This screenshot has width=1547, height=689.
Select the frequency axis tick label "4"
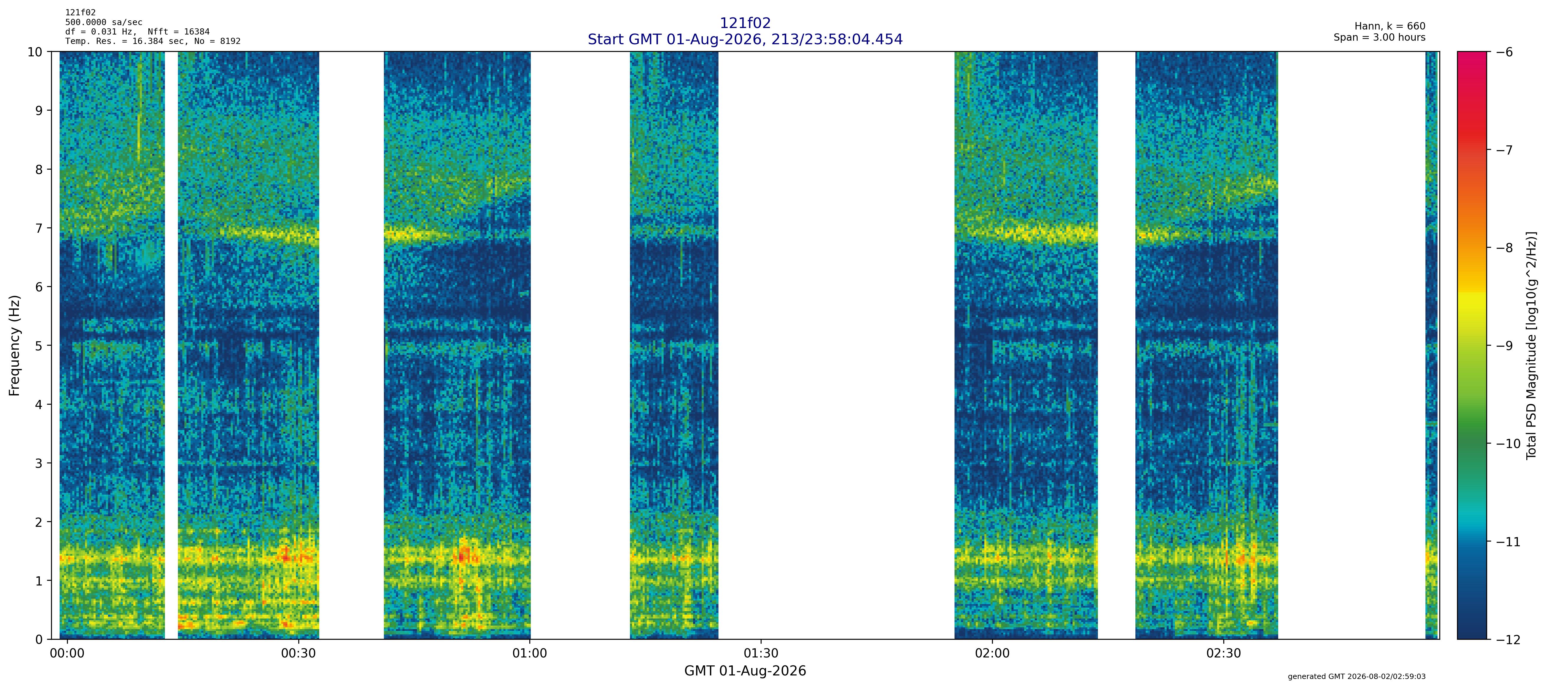[38, 404]
